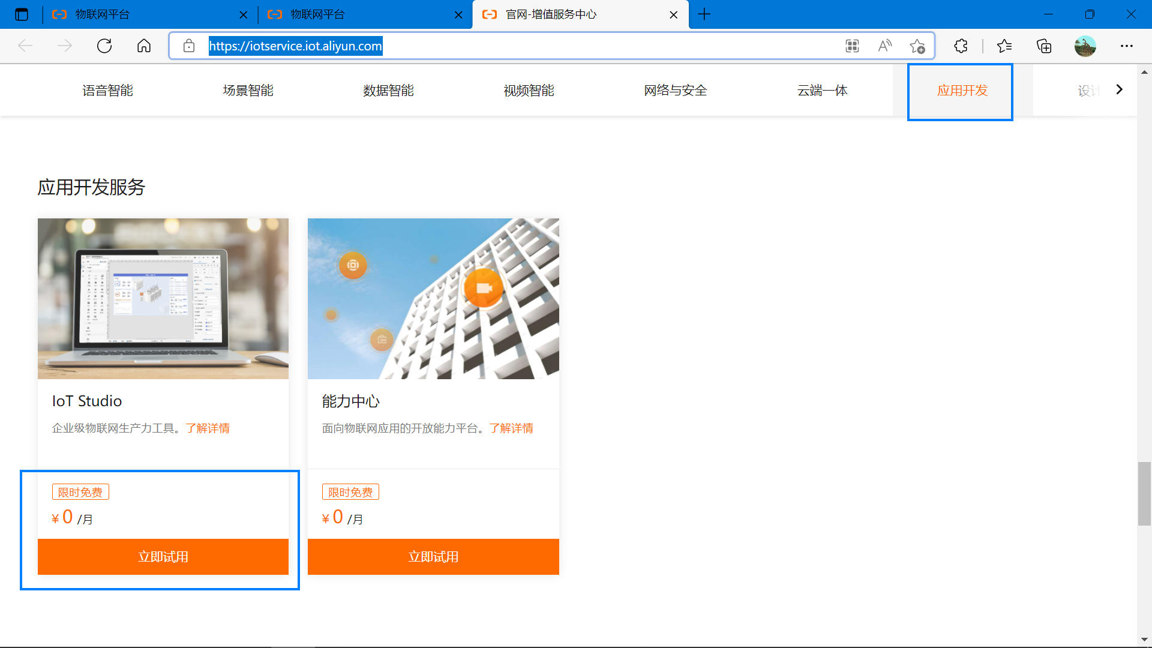Click the 限时免费 tag on 能力中心
The image size is (1152, 648).
pyautogui.click(x=350, y=492)
